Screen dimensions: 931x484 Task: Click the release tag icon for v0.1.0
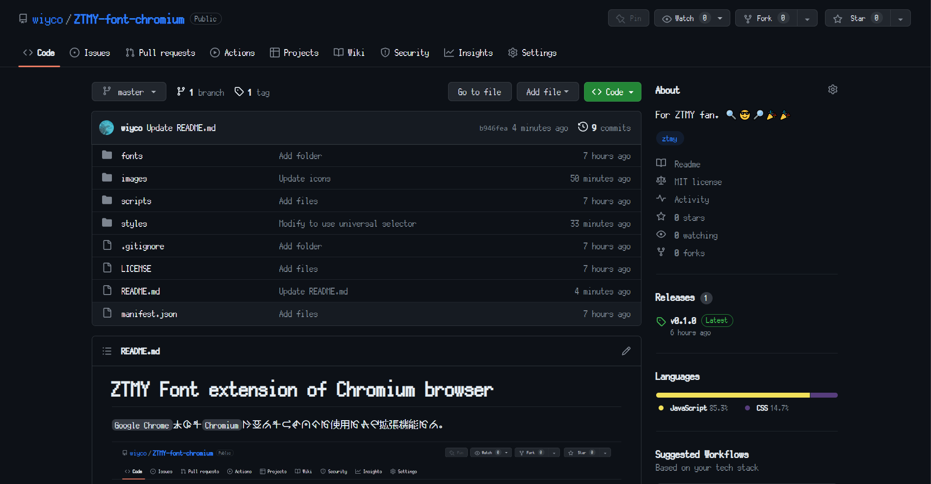coord(661,322)
